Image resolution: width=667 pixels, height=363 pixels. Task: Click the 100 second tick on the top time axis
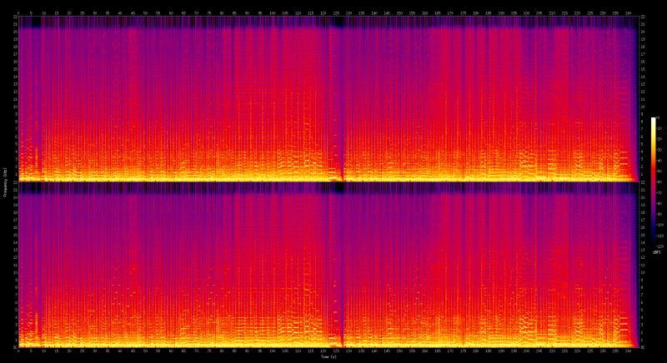point(273,12)
